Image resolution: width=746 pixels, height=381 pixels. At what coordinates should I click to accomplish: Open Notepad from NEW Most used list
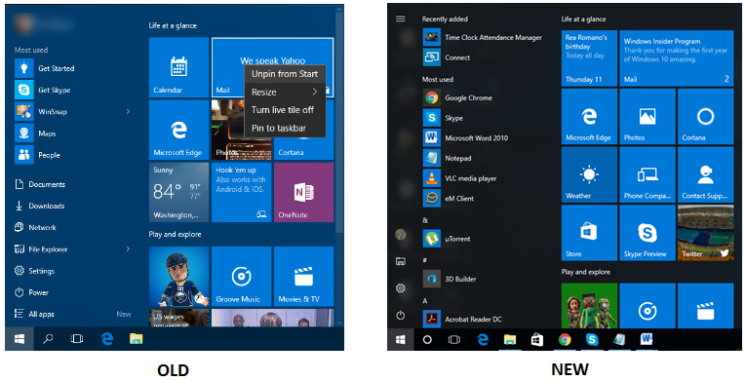pyautogui.click(x=448, y=158)
